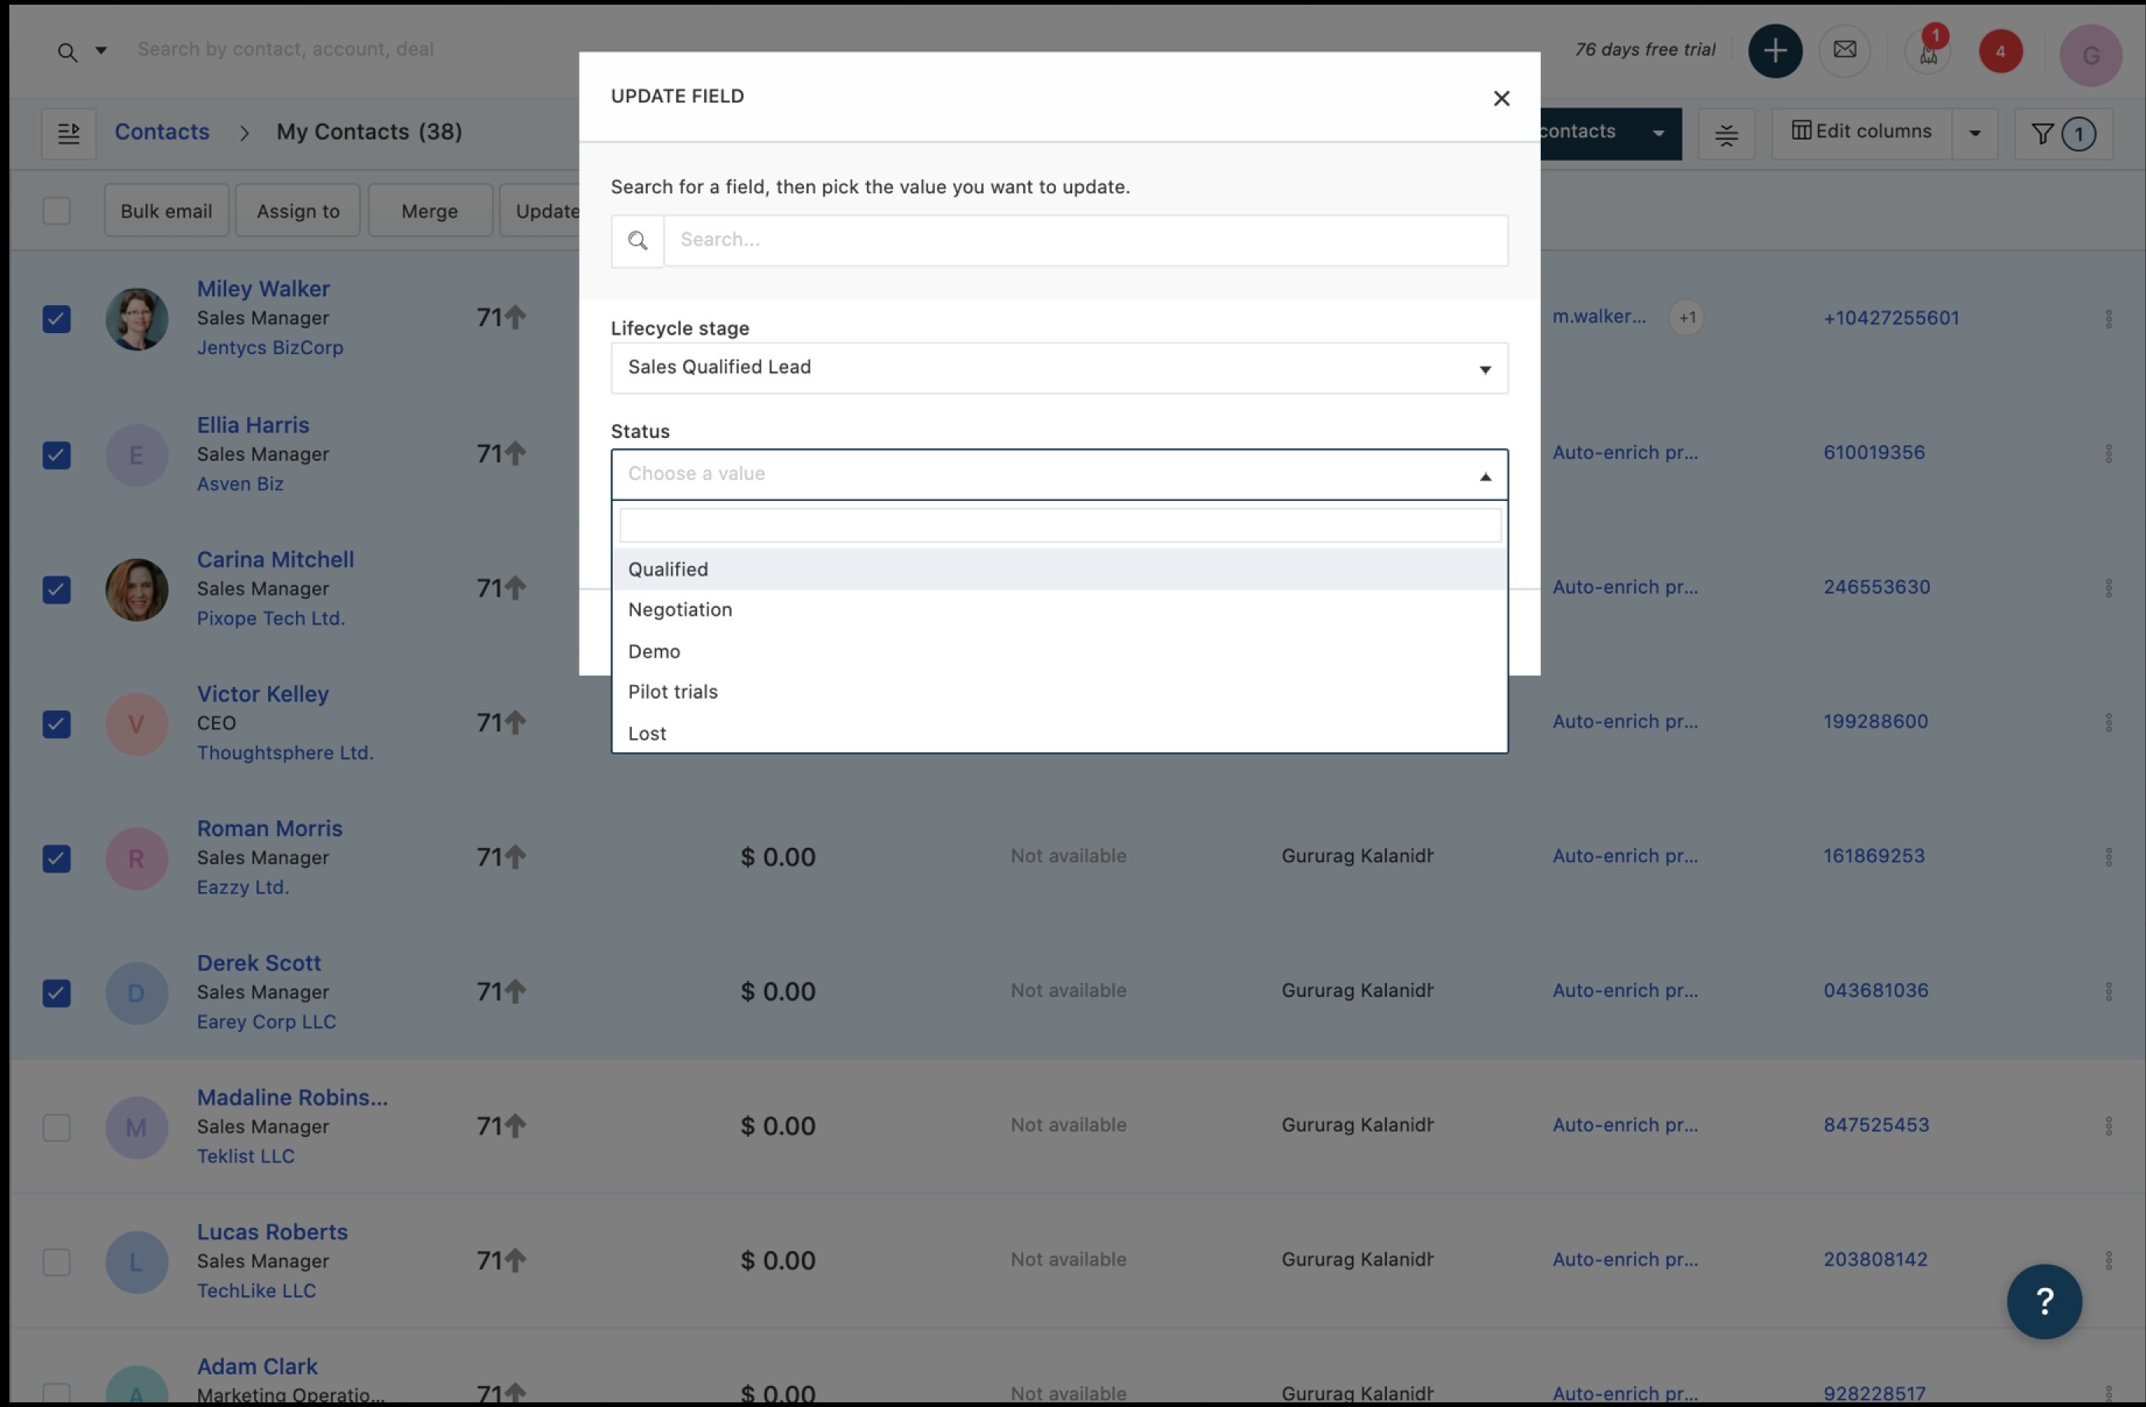
Task: Toggle the sidebar menu icon next to Contacts
Action: [x=68, y=134]
